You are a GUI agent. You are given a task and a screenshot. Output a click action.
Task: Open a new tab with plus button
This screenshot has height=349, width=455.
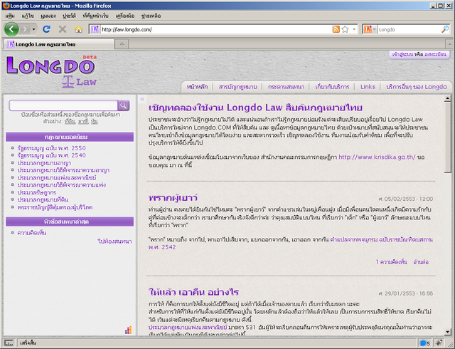coord(122,44)
